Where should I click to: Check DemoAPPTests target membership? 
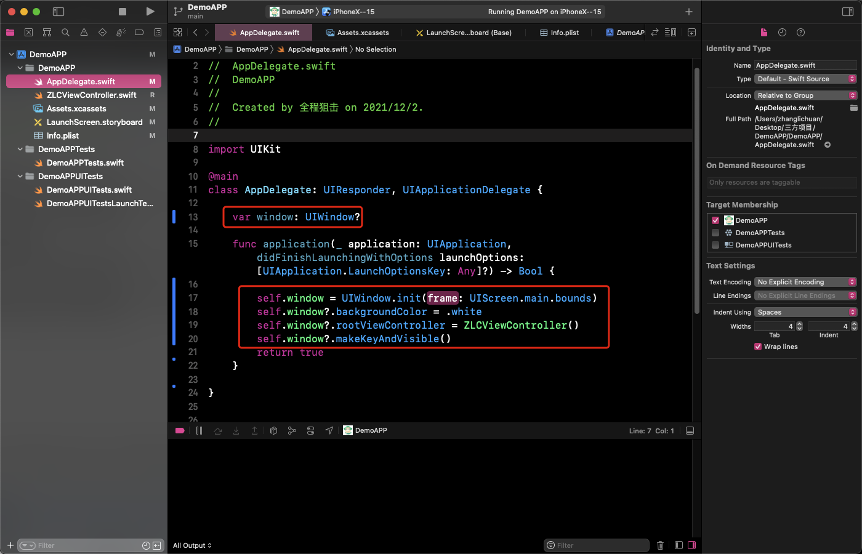(715, 233)
